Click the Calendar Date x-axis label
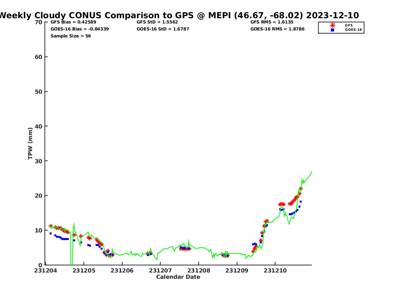The image size is (397, 298). pos(178,277)
